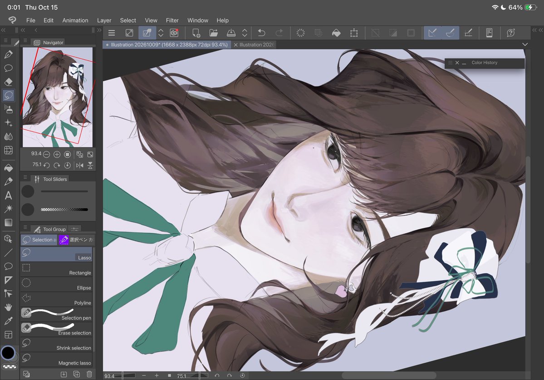The image size is (544, 380).
Task: Select the Eyedropper tool
Action: pos(8,321)
